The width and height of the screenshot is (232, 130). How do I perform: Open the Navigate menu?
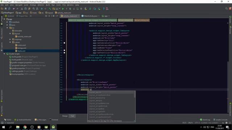(19, 5)
